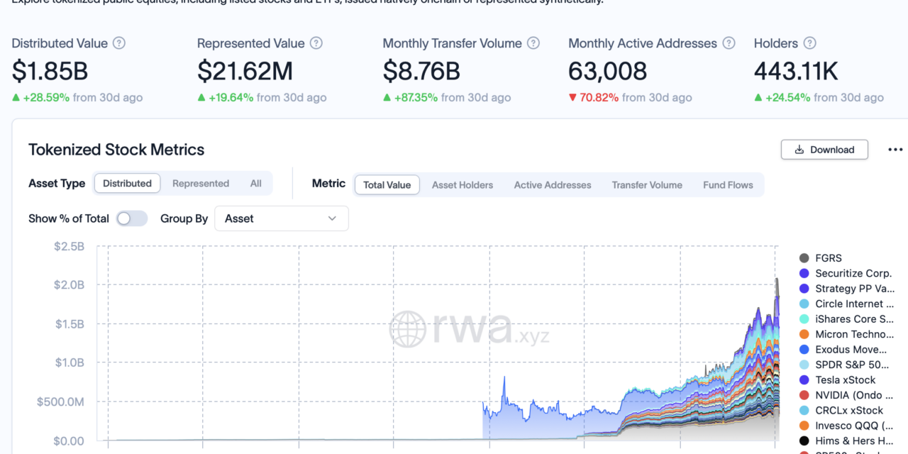The image size is (908, 454).
Task: Click the $21.62M represented value figure
Action: tap(245, 71)
